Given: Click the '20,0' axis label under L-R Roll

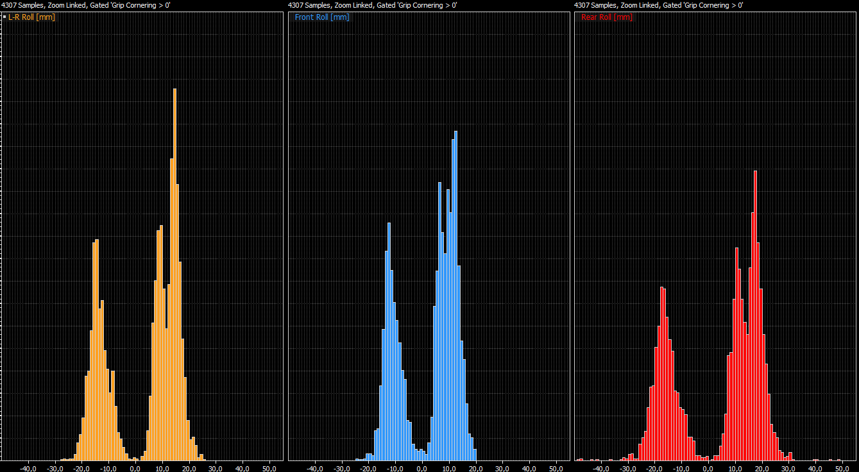Looking at the screenshot, I should pyautogui.click(x=189, y=468).
